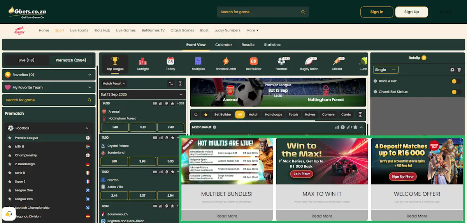Screen dimensions: 467x223
Task: Select the Handicaps market tab
Action: (274, 115)
